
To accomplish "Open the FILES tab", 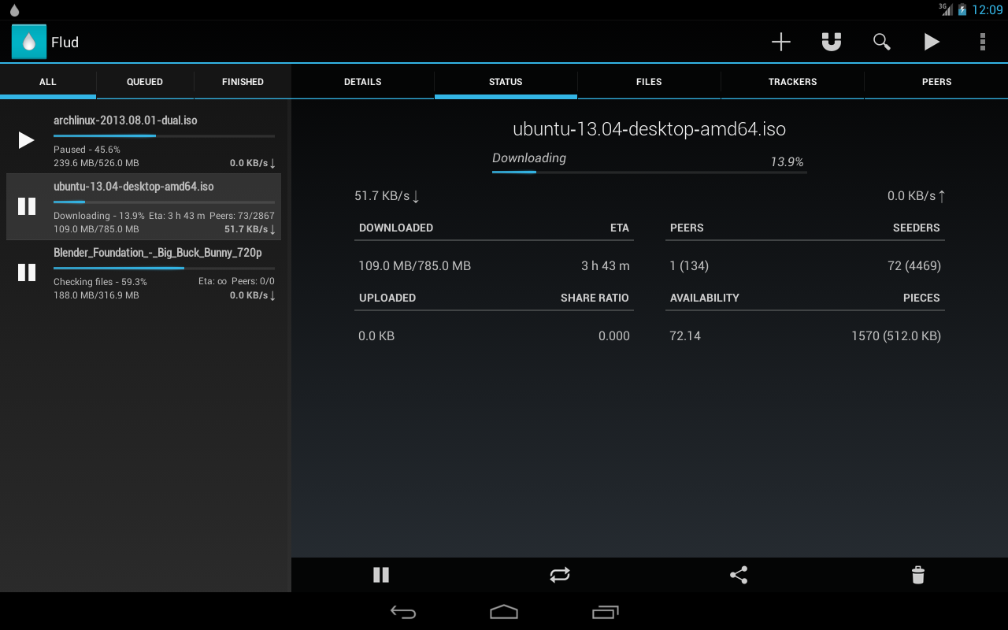I will click(649, 82).
